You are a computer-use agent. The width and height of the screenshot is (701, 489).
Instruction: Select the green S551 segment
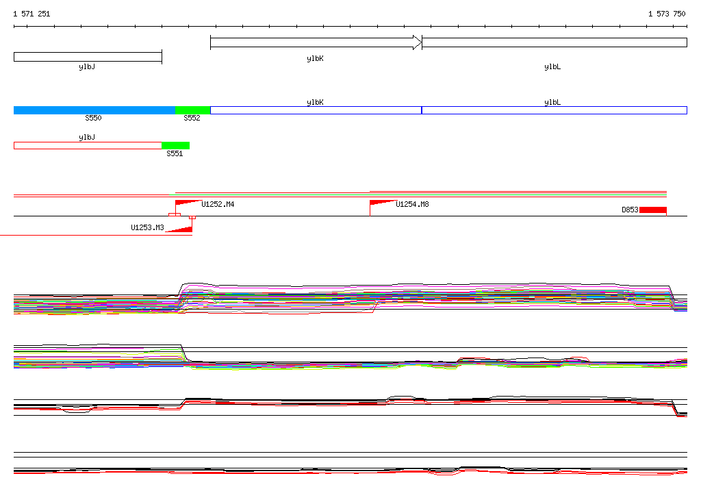(176, 145)
